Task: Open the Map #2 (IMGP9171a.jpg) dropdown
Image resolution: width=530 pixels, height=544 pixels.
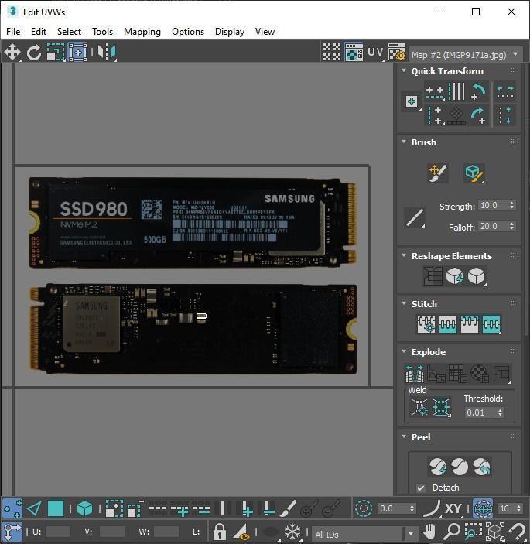Action: pyautogui.click(x=466, y=54)
